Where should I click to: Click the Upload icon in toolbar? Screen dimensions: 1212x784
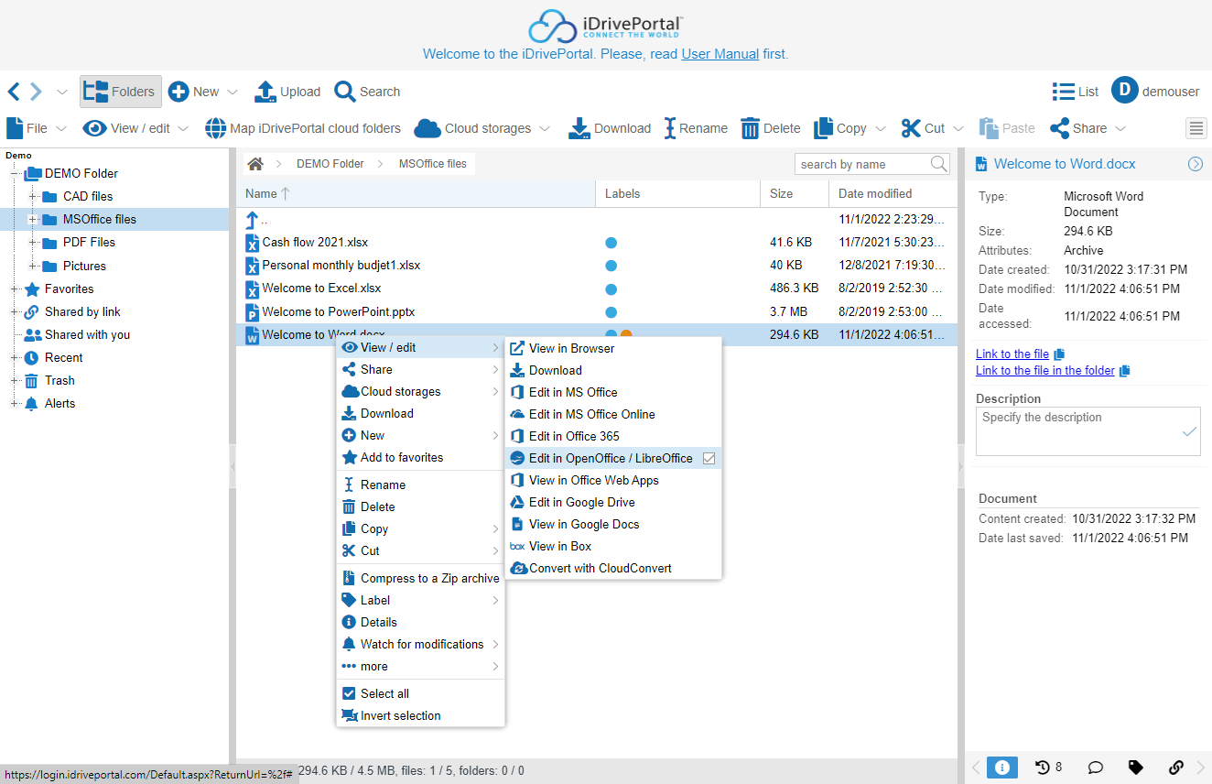tap(265, 92)
